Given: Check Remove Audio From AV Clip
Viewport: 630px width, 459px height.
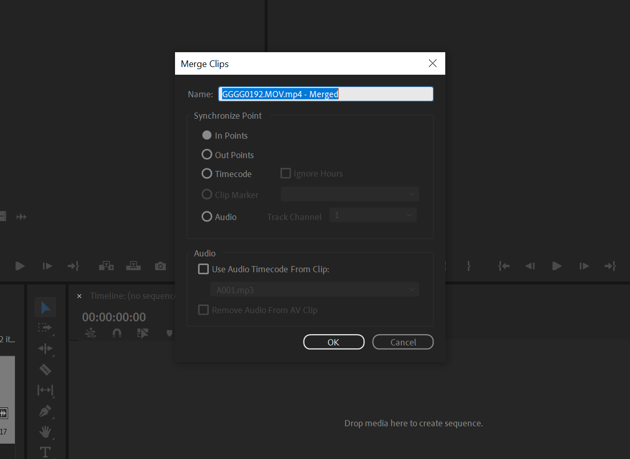Looking at the screenshot, I should [x=203, y=310].
